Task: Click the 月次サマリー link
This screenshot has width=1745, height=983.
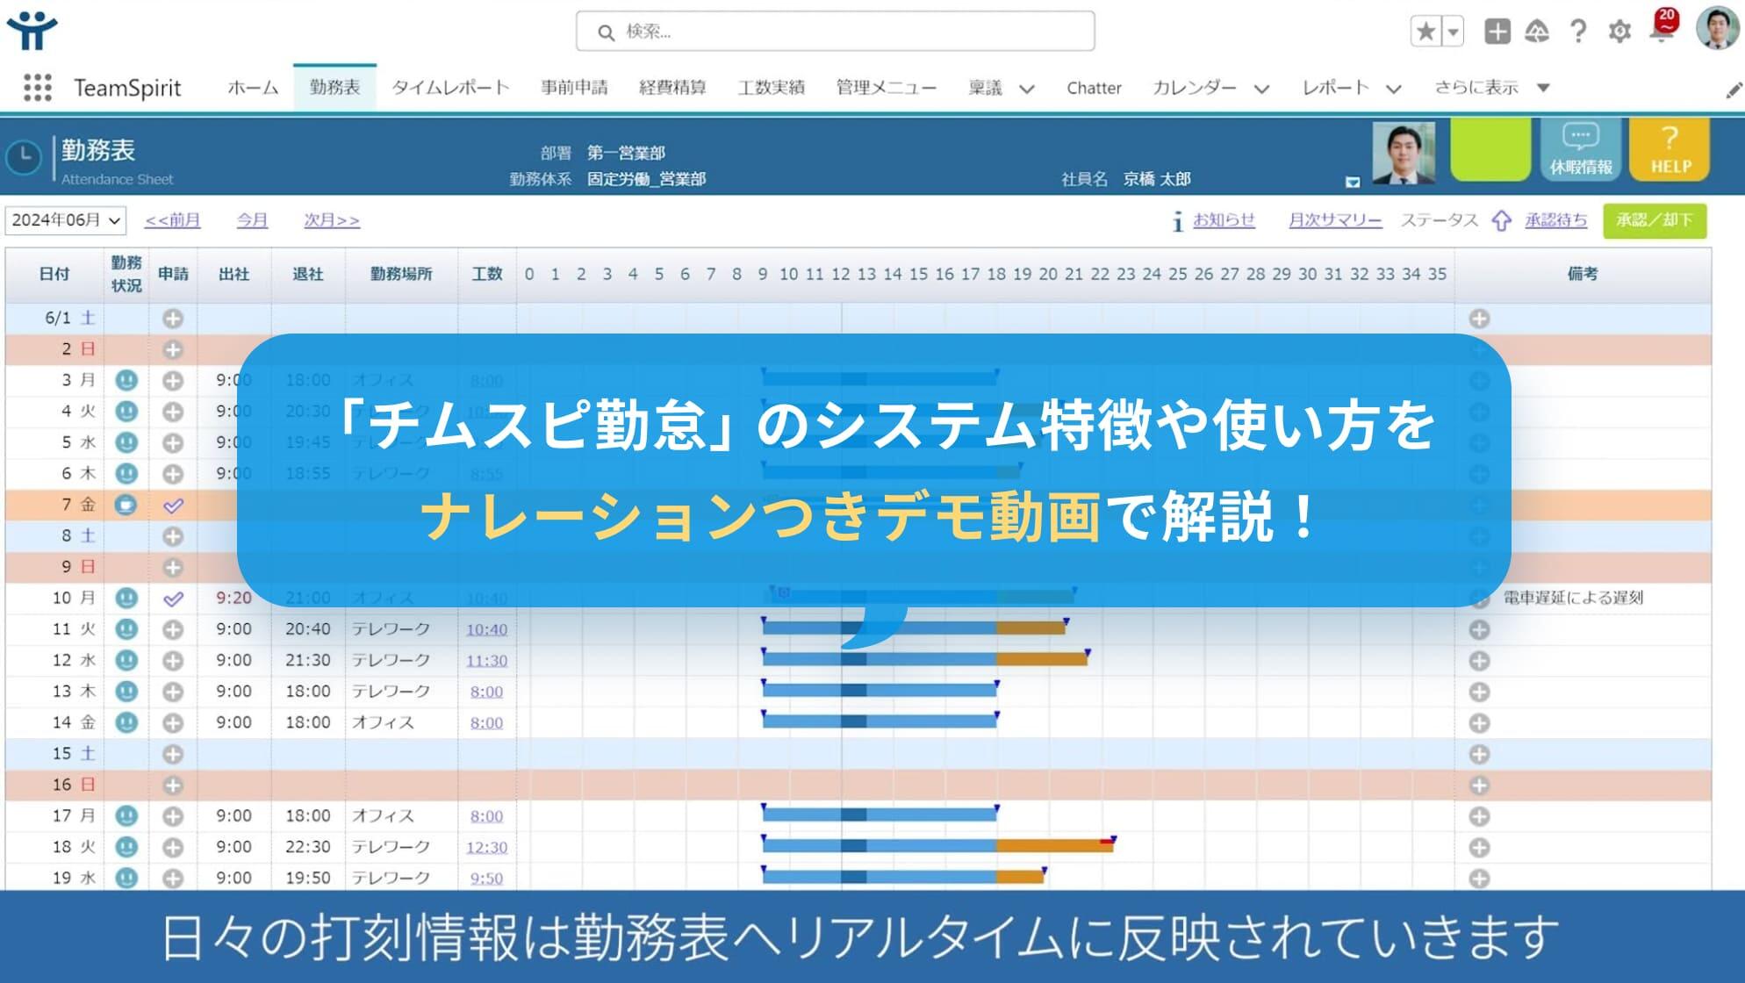Action: pyautogui.click(x=1332, y=220)
